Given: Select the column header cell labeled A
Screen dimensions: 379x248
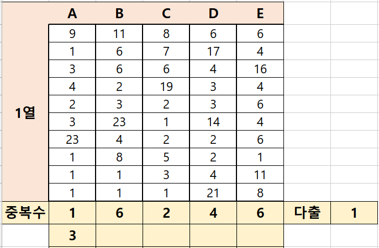Looking at the screenshot, I should click(x=72, y=13).
